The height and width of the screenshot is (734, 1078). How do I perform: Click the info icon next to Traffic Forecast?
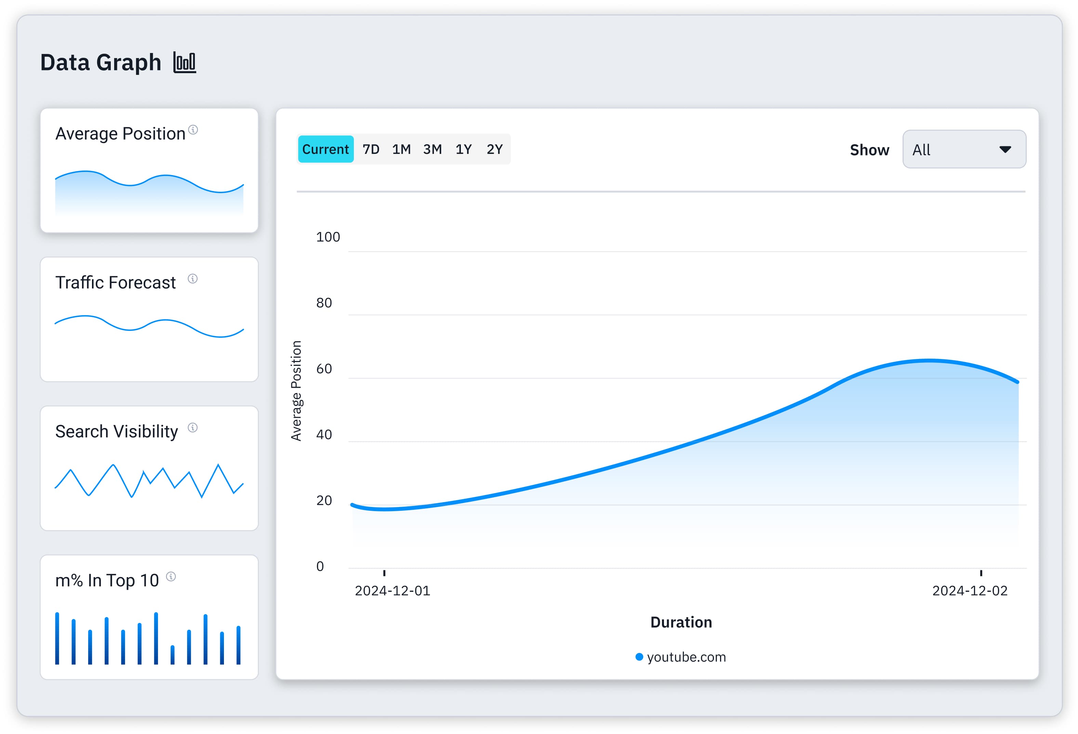pos(192,279)
